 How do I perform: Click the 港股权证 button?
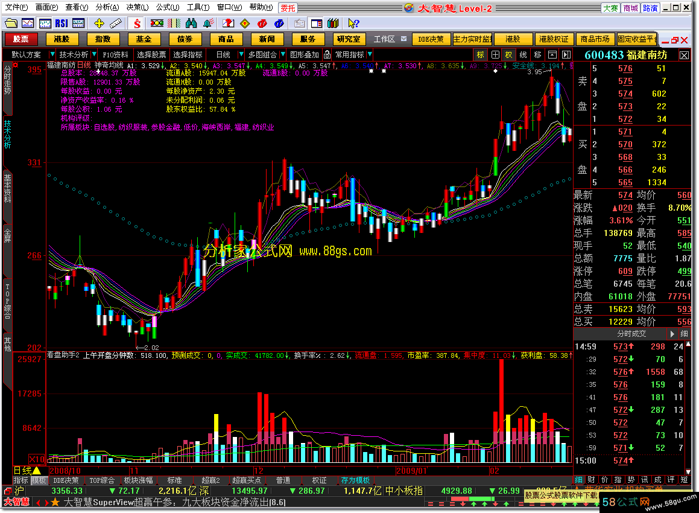click(x=554, y=39)
